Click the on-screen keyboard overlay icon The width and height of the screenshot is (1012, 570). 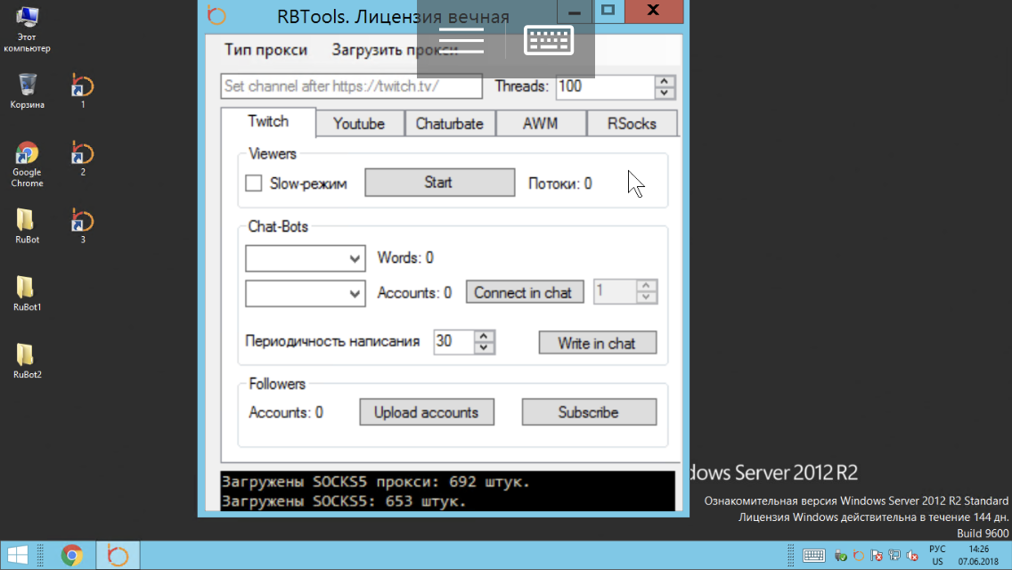coord(548,41)
